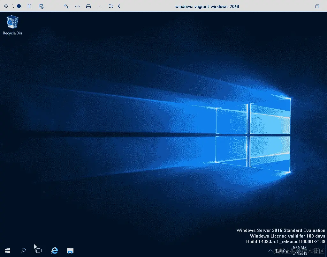Open File Explorer from the taskbar

tap(70, 251)
